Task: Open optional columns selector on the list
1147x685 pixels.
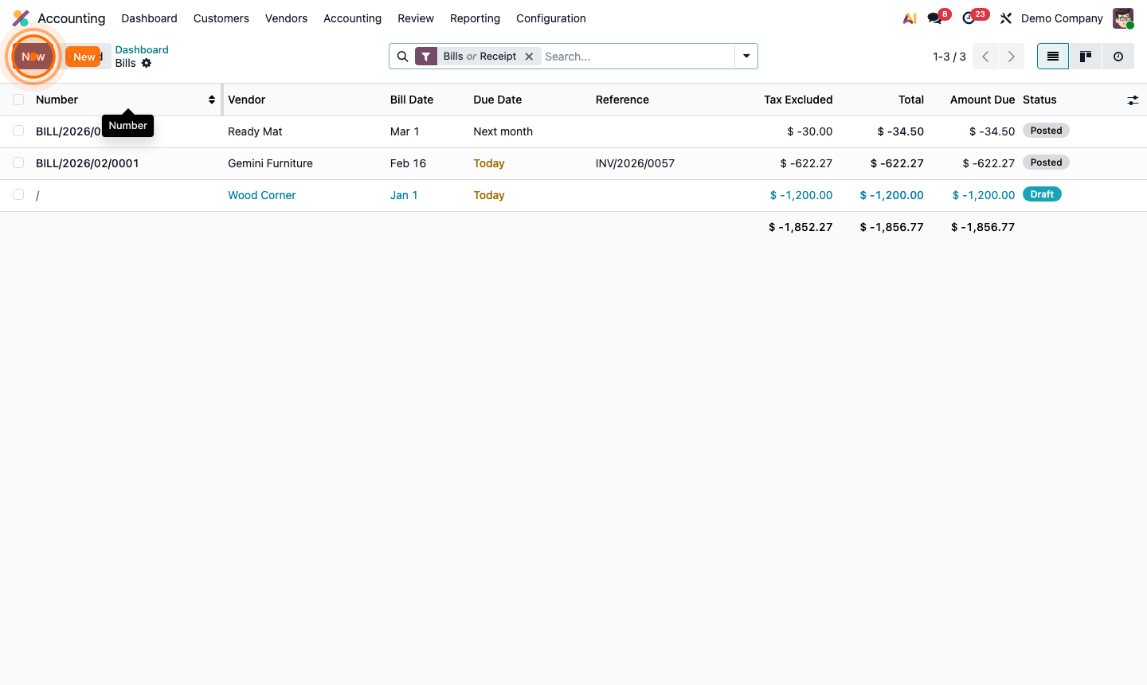Action: [1133, 100]
